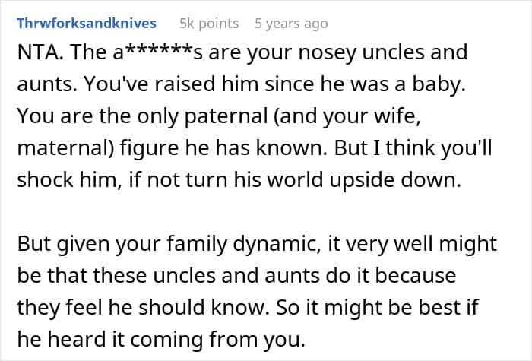Open the Thrwforksandknives user profile
This screenshot has height=361, width=532.
pos(87,24)
